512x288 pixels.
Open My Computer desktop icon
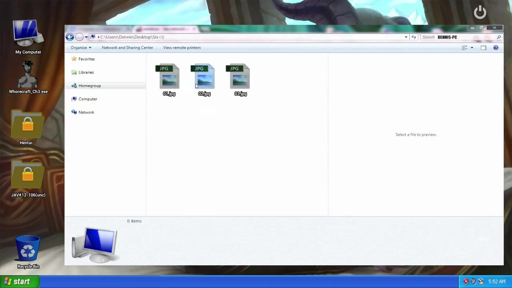pyautogui.click(x=28, y=37)
